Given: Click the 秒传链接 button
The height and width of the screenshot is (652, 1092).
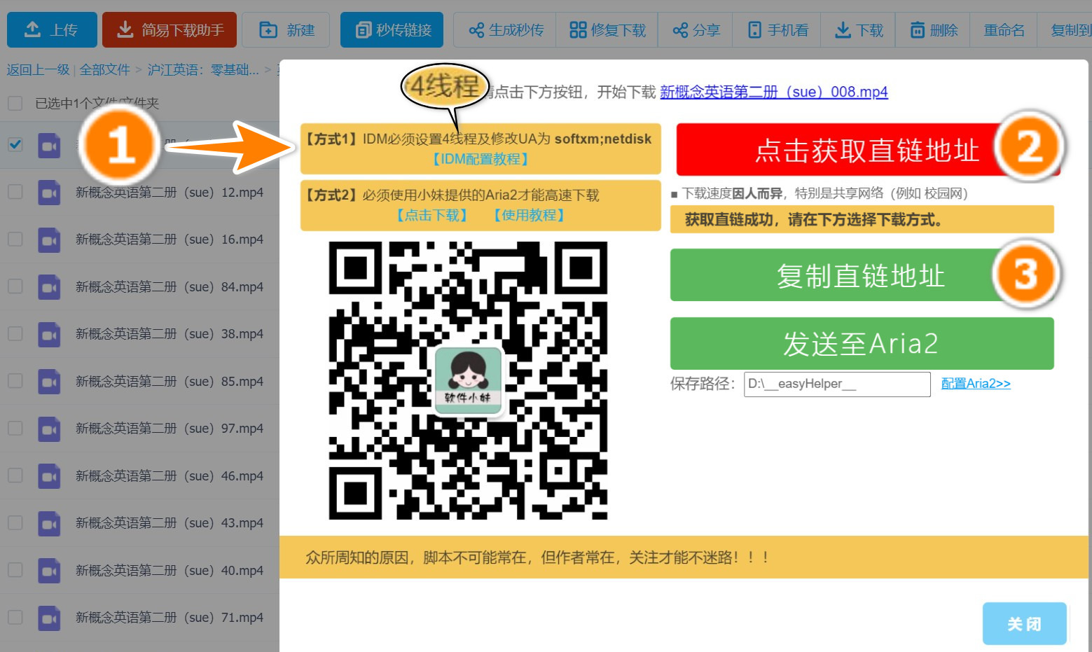Looking at the screenshot, I should click(x=392, y=30).
